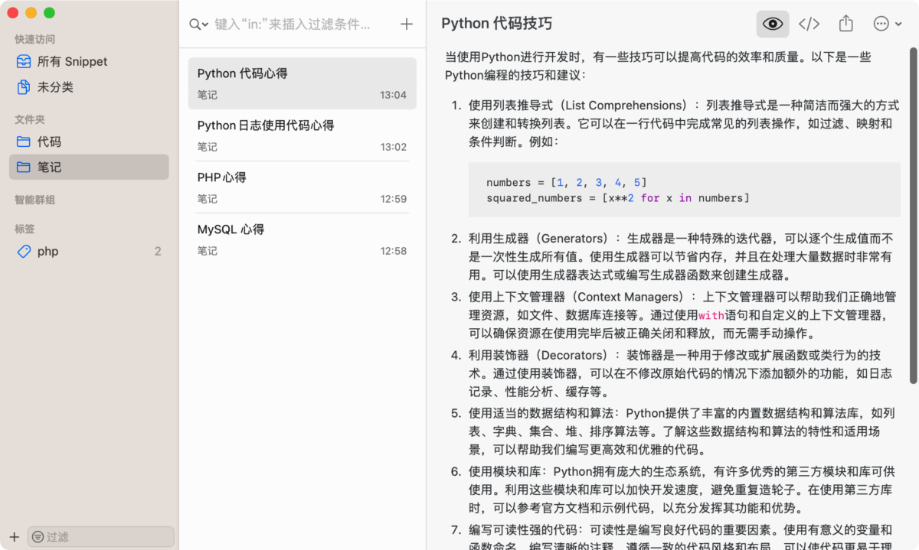Click the share icon
The image size is (919, 550).
point(845,24)
